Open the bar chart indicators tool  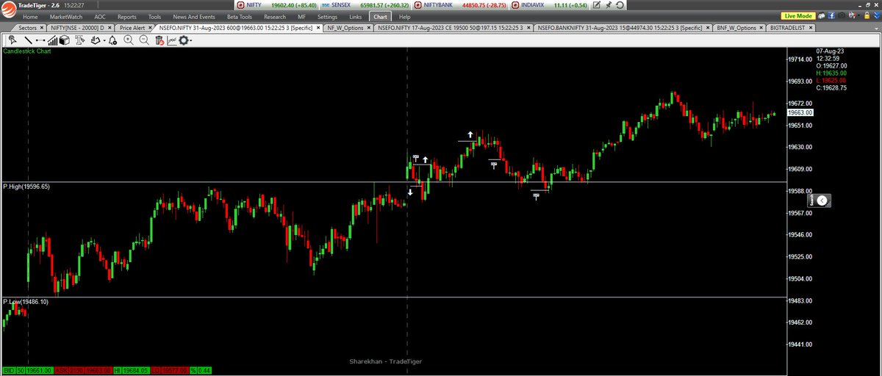52,40
